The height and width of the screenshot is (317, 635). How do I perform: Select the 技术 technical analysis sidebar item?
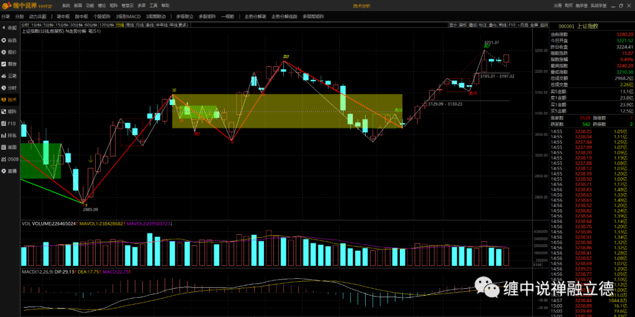9,99
